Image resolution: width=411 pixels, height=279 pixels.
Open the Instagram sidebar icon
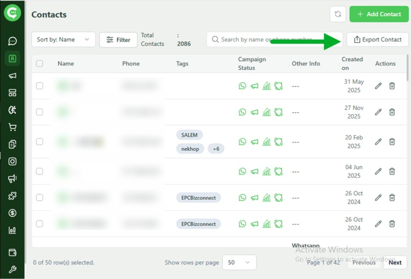pos(12,161)
